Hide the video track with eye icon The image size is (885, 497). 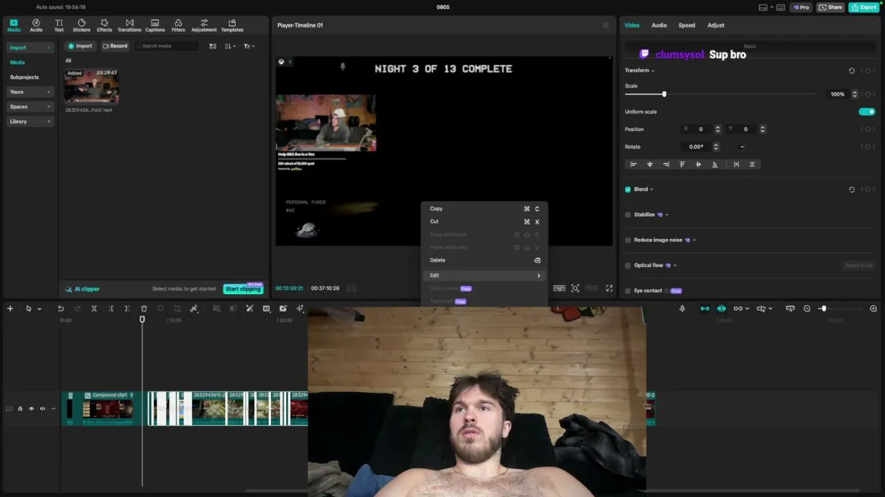click(31, 409)
